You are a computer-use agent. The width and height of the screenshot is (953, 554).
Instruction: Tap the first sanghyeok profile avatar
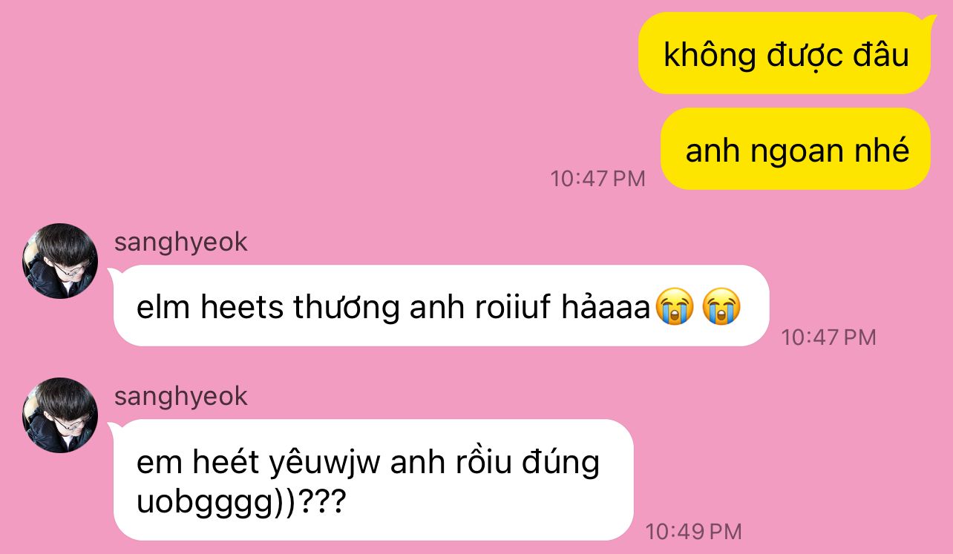tap(60, 261)
